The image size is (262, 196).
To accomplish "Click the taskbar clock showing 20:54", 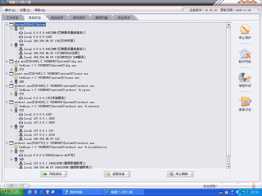I will click(x=255, y=192).
